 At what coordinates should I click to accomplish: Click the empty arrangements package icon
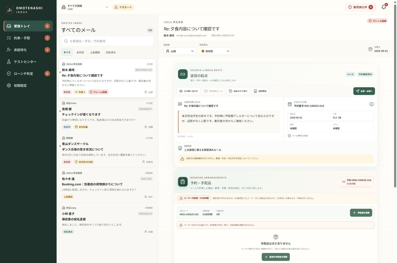[276, 237]
